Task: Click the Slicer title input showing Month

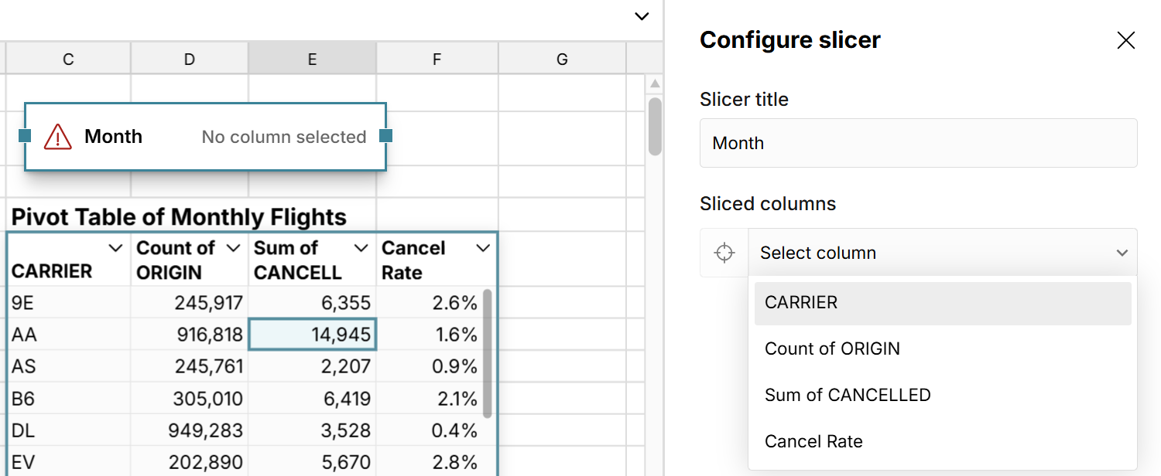Action: (918, 142)
